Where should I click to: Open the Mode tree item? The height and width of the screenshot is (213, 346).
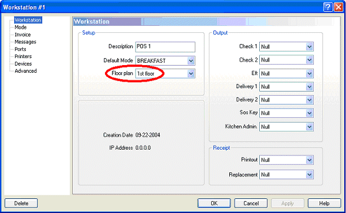pyautogui.click(x=21, y=28)
